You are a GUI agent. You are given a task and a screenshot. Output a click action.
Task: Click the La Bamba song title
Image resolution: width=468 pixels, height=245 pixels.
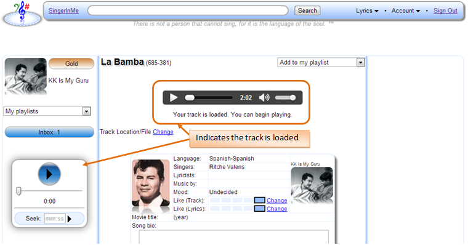(123, 62)
